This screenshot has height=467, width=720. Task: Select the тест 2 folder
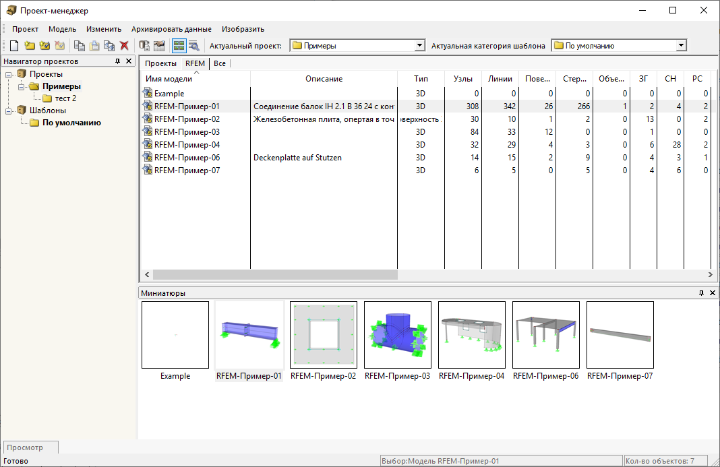(65, 98)
